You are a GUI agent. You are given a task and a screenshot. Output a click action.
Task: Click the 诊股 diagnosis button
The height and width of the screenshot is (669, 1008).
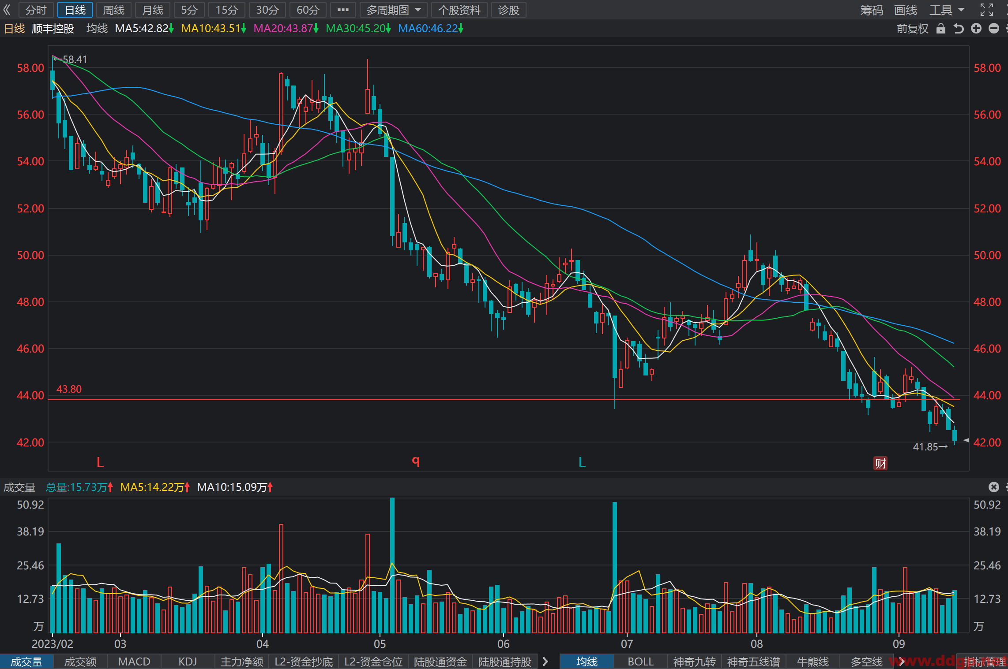(508, 10)
